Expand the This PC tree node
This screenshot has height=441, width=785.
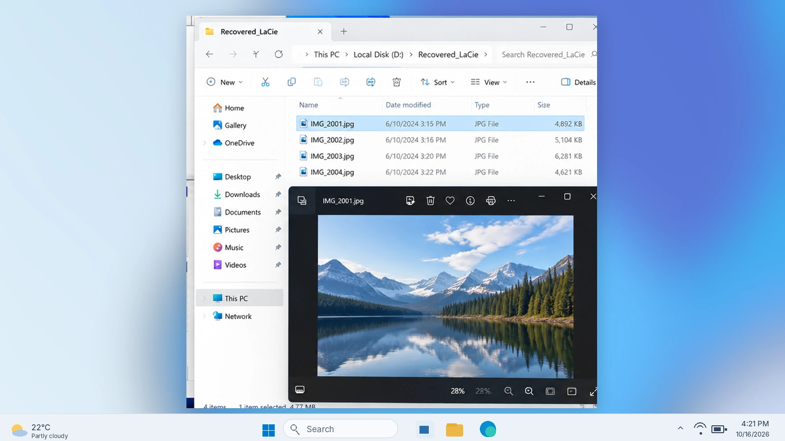[205, 298]
